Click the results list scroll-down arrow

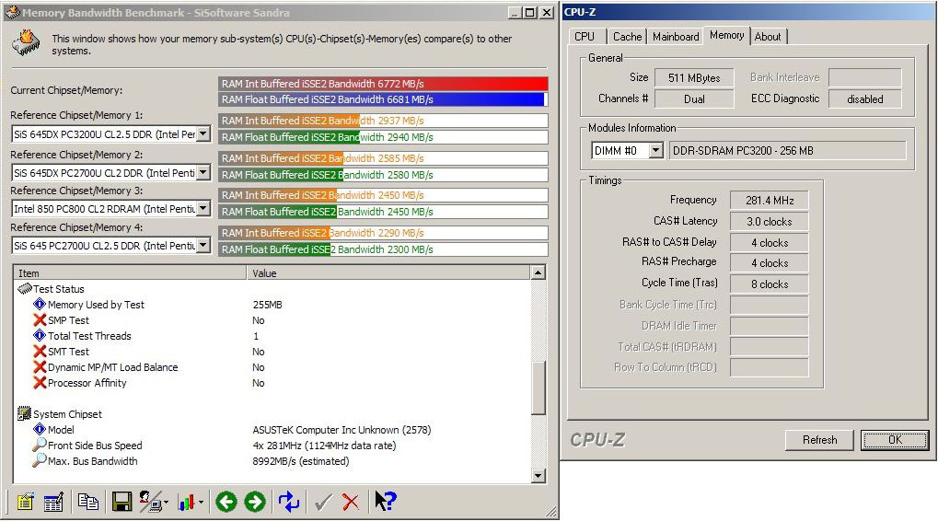[x=539, y=476]
